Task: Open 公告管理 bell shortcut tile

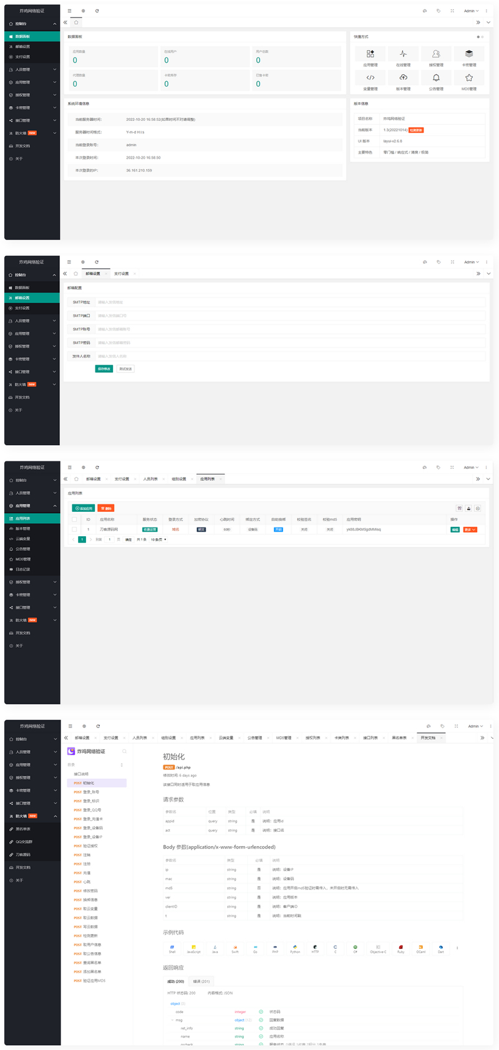Action: (436, 80)
